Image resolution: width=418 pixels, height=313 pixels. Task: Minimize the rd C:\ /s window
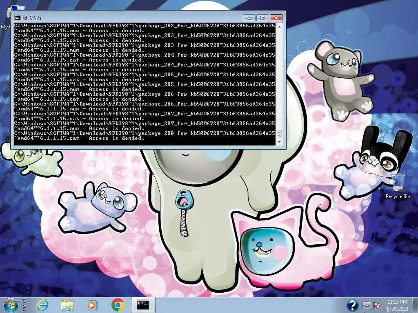[249, 18]
